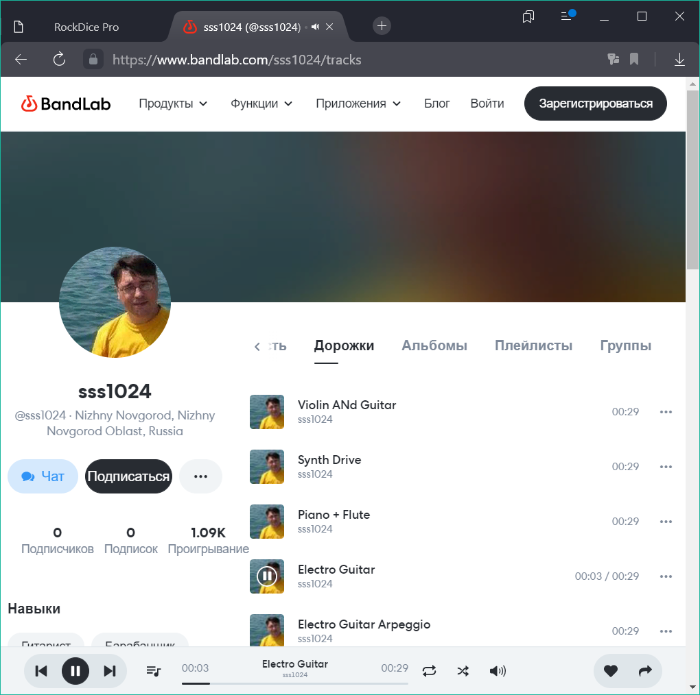Go back with the browser back arrow
The width and height of the screenshot is (700, 695).
21,60
